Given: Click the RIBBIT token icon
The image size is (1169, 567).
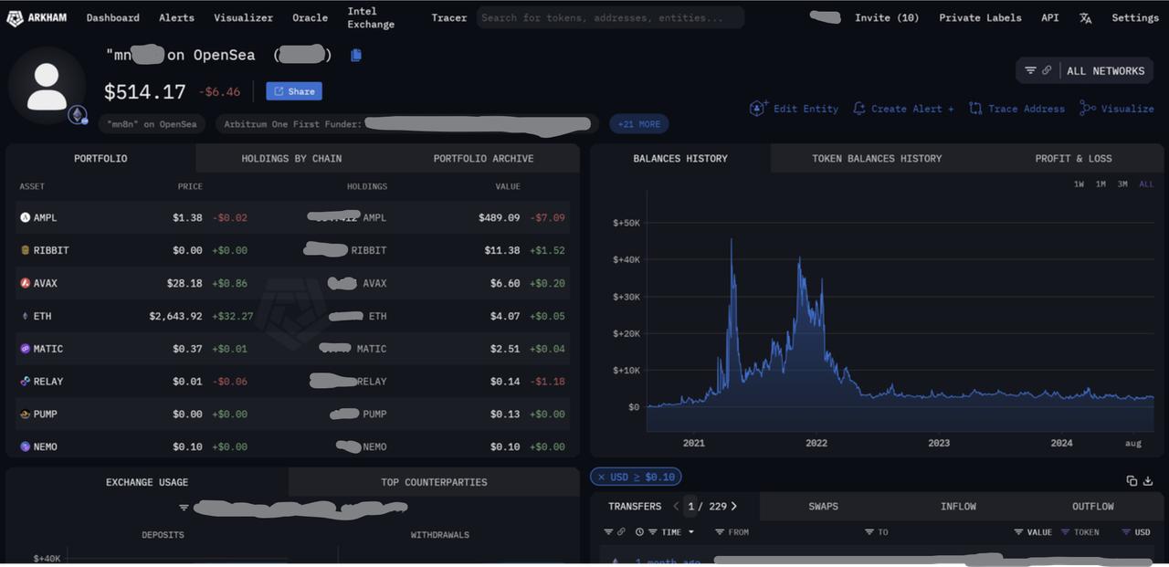Looking at the screenshot, I should coord(25,250).
